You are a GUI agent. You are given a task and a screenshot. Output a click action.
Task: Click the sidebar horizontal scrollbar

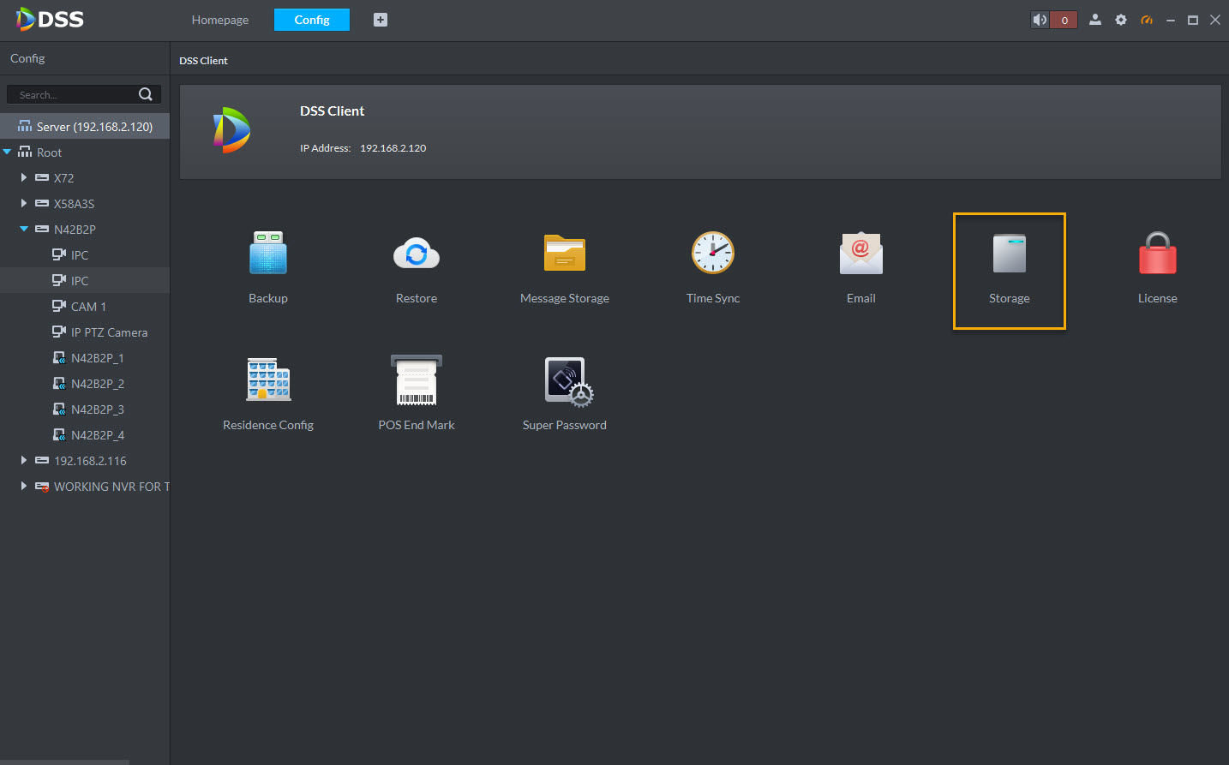tap(64, 762)
